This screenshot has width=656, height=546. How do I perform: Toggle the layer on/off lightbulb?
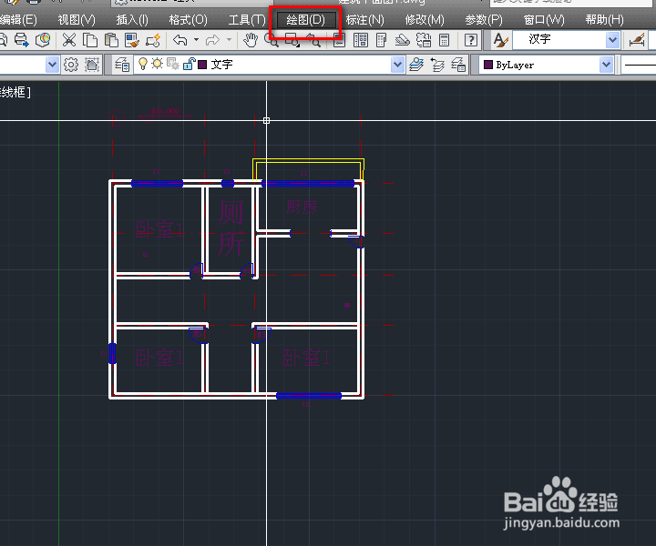click(143, 64)
